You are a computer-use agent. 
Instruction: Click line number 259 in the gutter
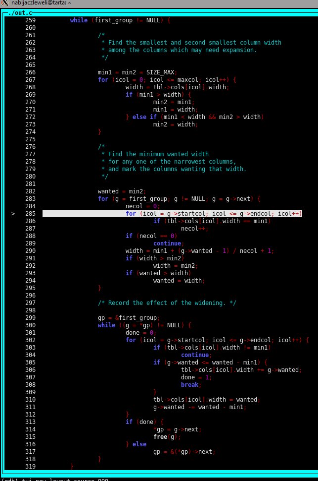pos(30,20)
